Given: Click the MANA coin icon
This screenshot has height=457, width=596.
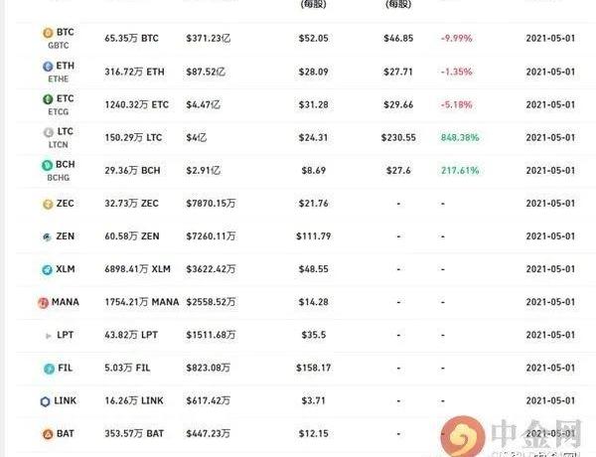Looking at the screenshot, I should (x=44, y=302).
